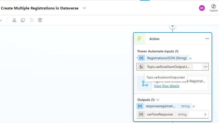
Task: Click the agent flow diagram icon
Action: click(145, 83)
